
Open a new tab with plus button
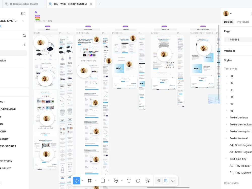(x=99, y=4)
